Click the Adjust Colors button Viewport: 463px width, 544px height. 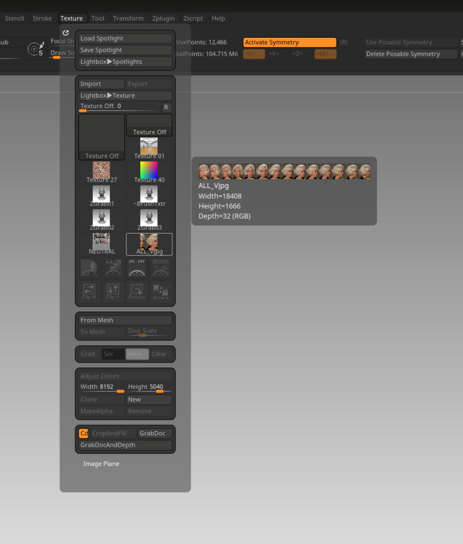[125, 376]
